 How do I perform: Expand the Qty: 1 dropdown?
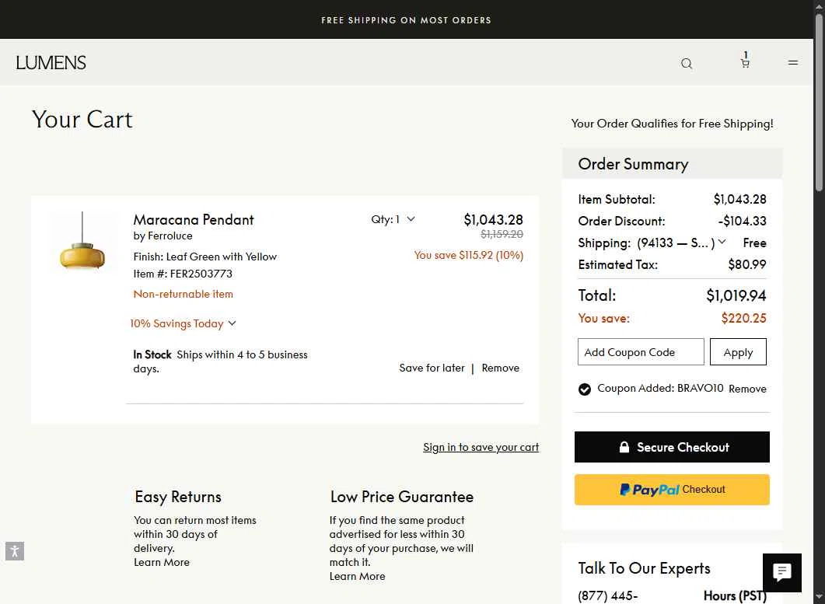(393, 219)
